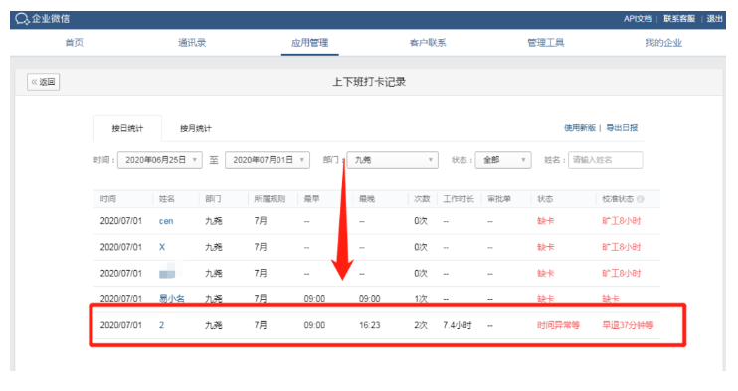The width and height of the screenshot is (738, 391).
Task: Click the 16:23 latest time cell
Action: (x=369, y=325)
